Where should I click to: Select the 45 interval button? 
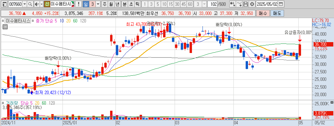(183, 4)
